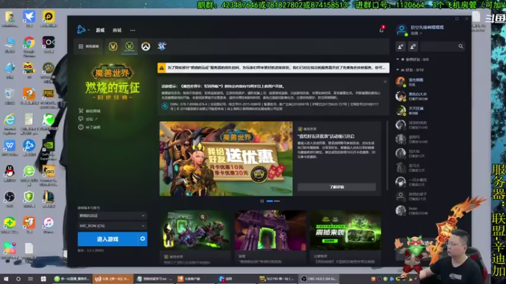Click the friends search magnifier icon

point(461,47)
